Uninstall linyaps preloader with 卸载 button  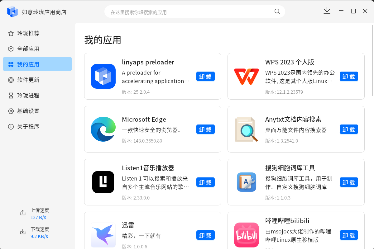205,77
